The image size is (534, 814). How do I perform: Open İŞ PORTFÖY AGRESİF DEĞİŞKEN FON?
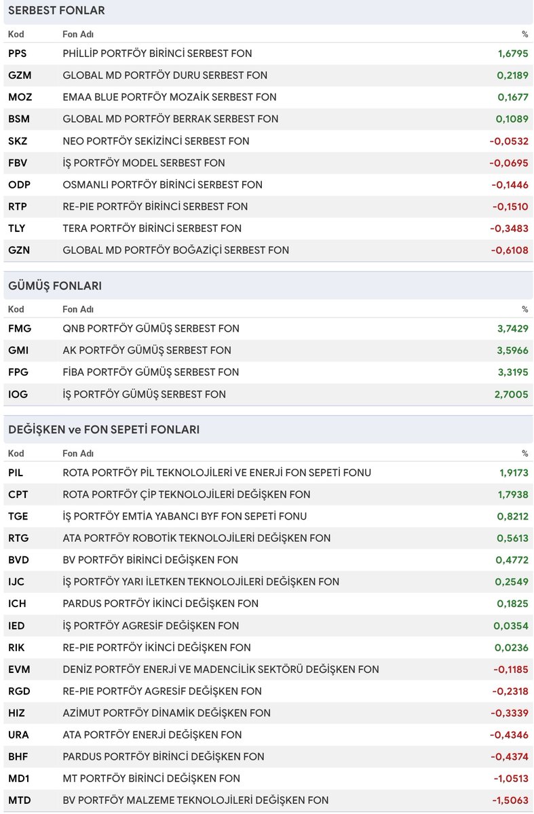151,625
